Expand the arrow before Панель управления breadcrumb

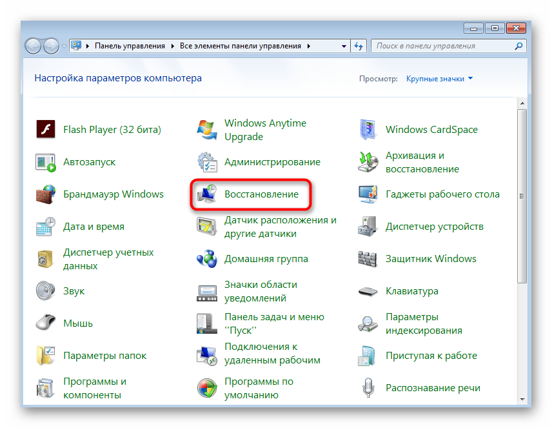[88, 46]
